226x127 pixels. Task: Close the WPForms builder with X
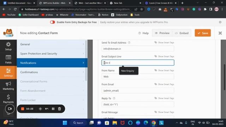(220, 33)
